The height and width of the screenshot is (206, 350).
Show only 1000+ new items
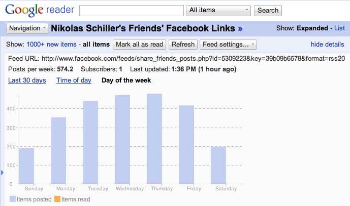[52, 44]
